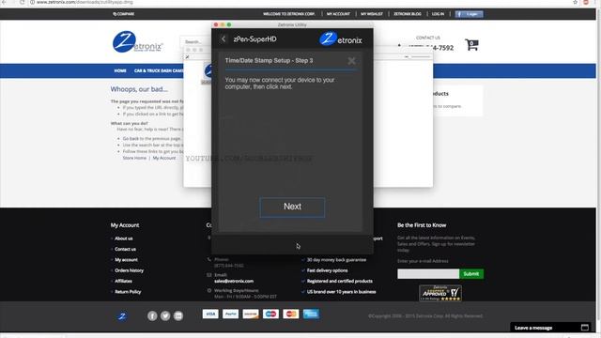Viewport: 601px width, 338px height.
Task: Open the Leave a message chat bar
Action: (x=550, y=328)
